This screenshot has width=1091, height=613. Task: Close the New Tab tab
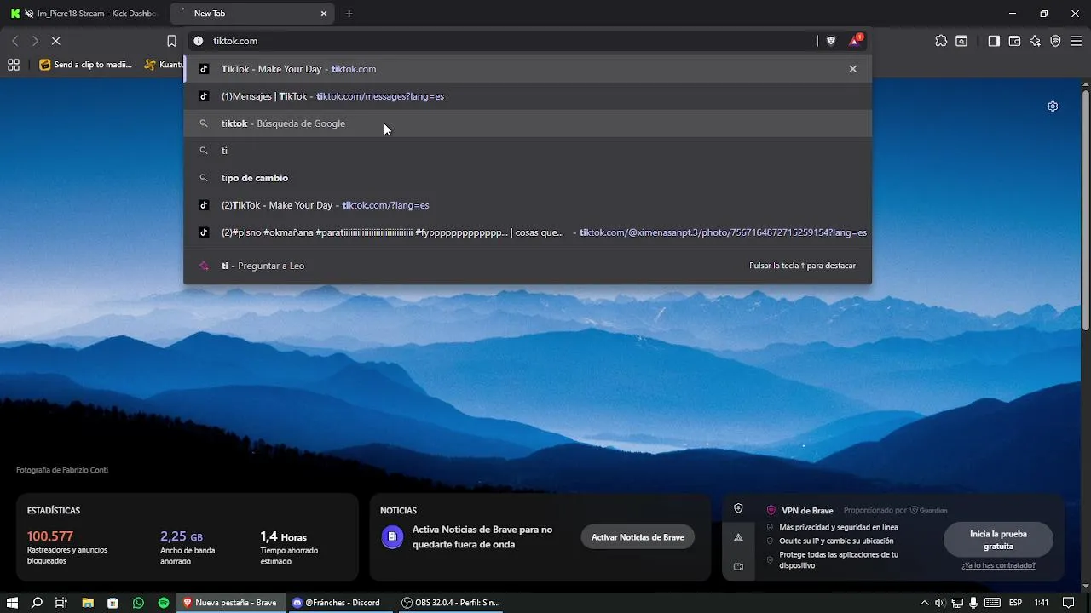pyautogui.click(x=324, y=14)
